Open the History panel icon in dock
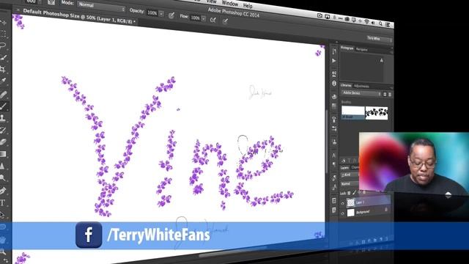469x264 pixels. (334, 51)
